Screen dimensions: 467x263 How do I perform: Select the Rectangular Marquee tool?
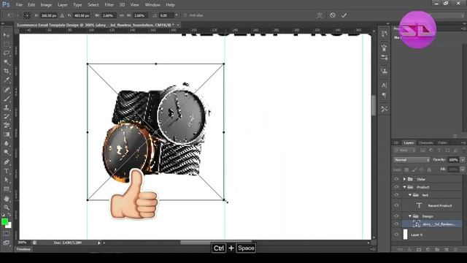pos(7,45)
